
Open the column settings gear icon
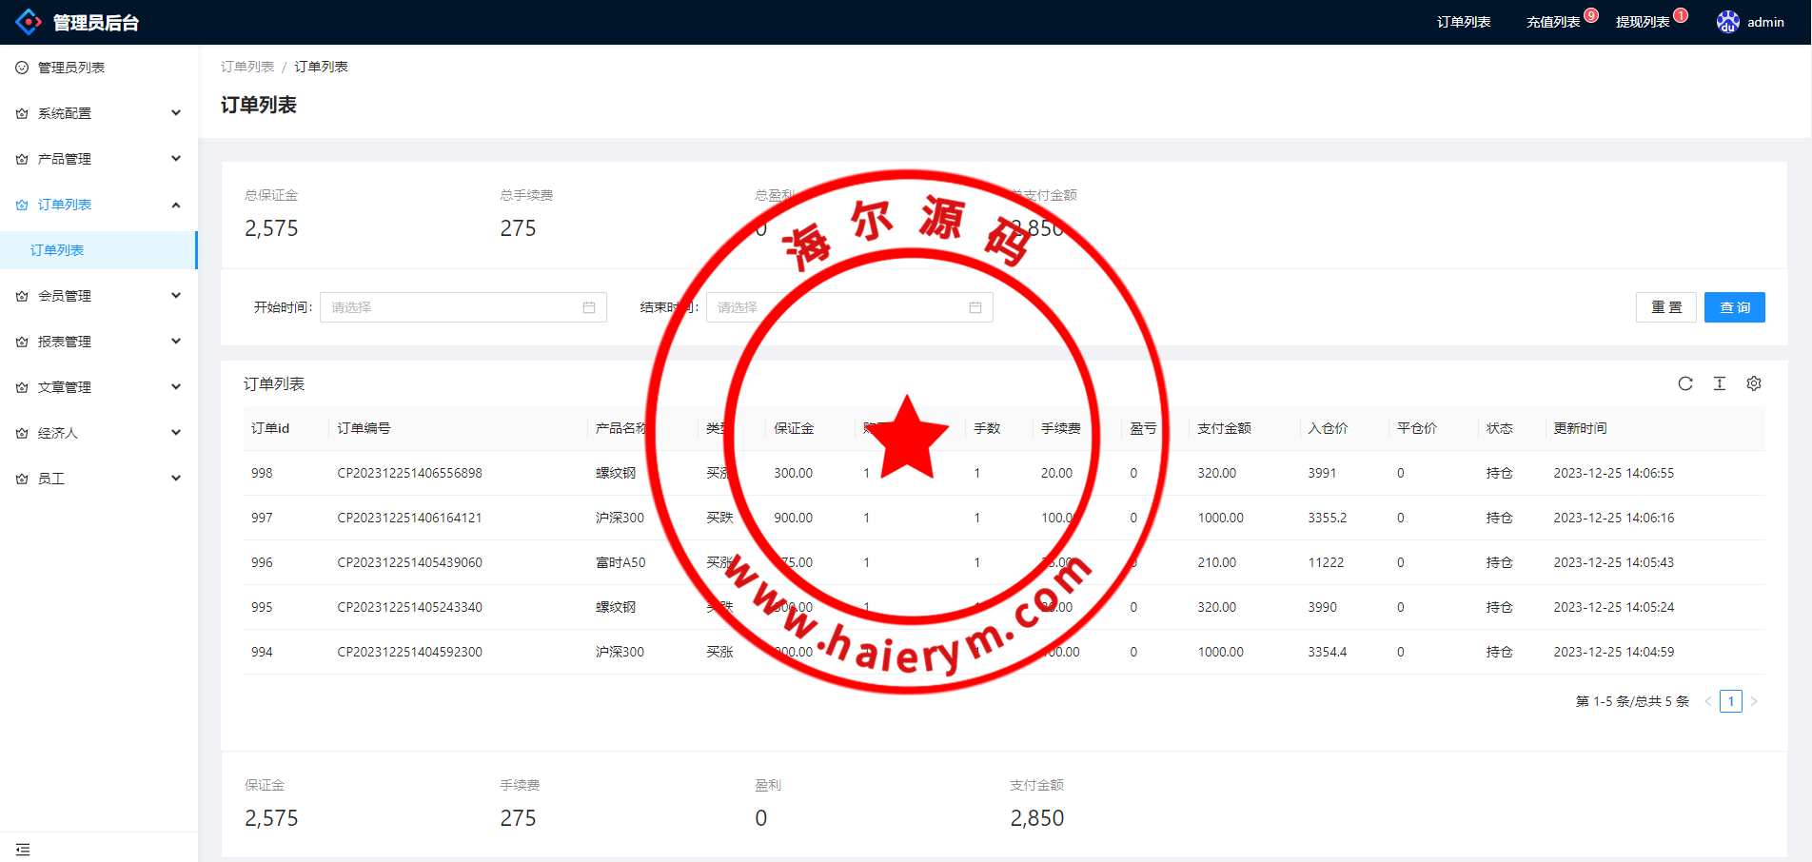coord(1753,383)
